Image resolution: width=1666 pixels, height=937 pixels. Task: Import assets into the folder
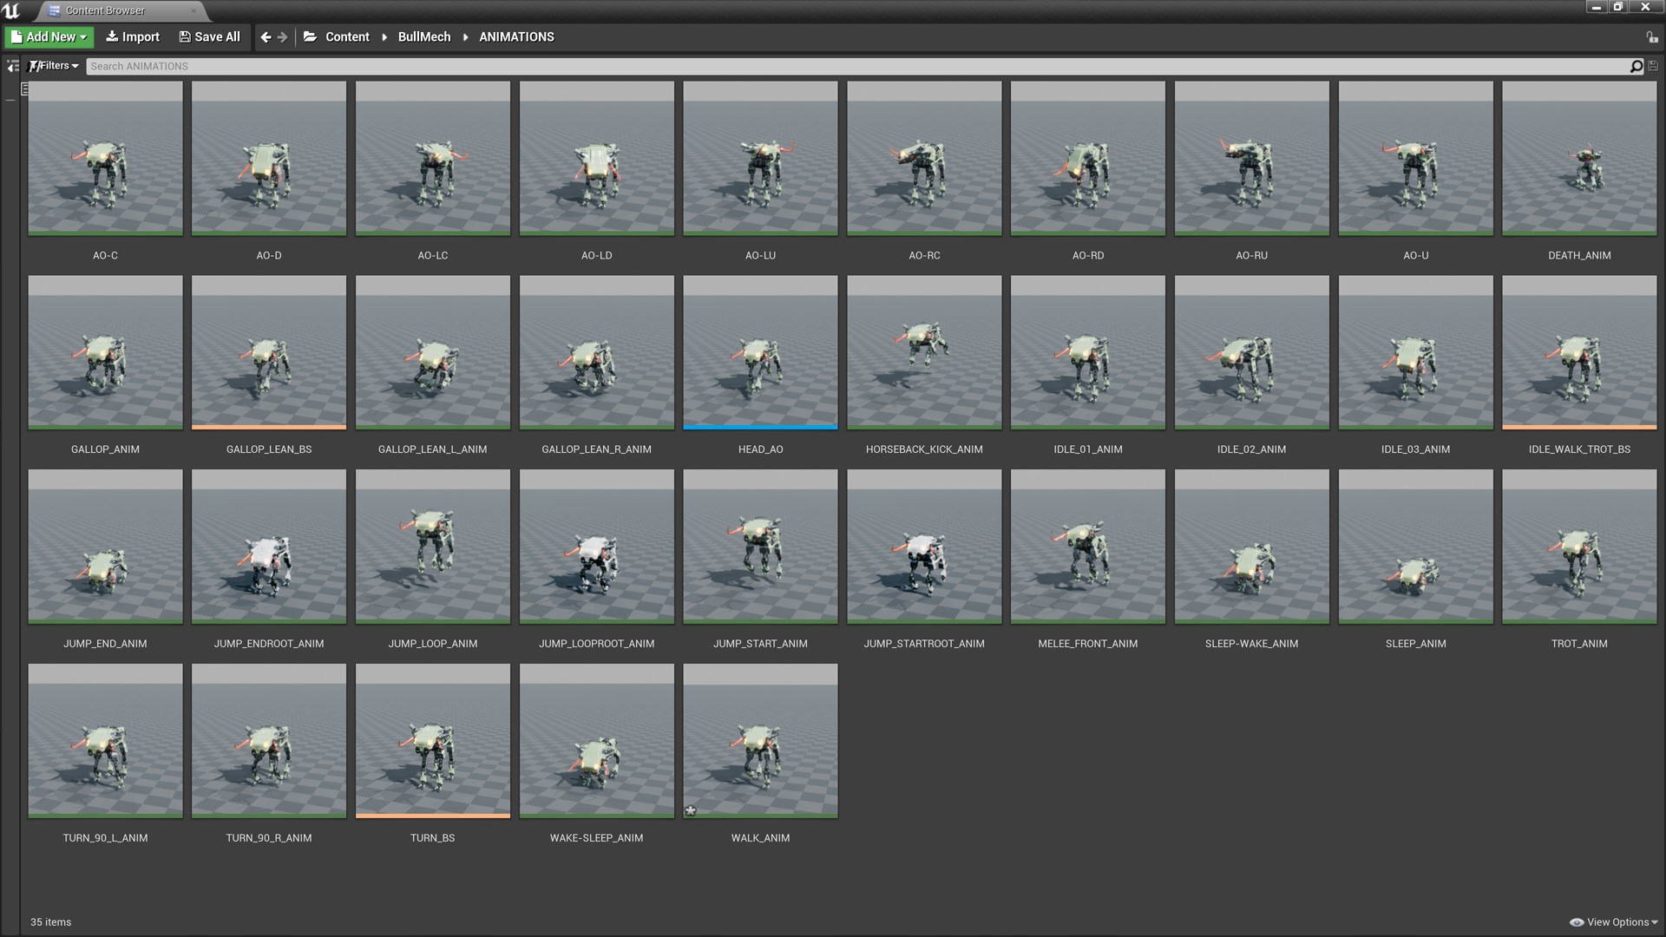(x=133, y=37)
